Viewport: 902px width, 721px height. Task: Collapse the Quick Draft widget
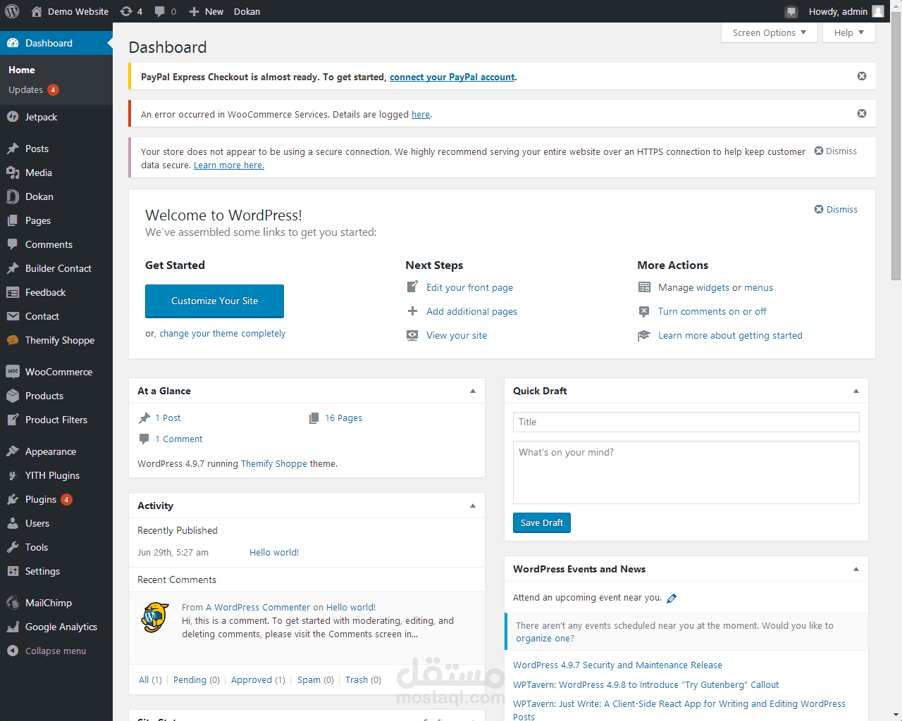856,391
